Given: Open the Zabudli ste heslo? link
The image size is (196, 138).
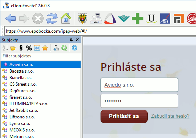Looking at the screenshot, I should point(170,116).
